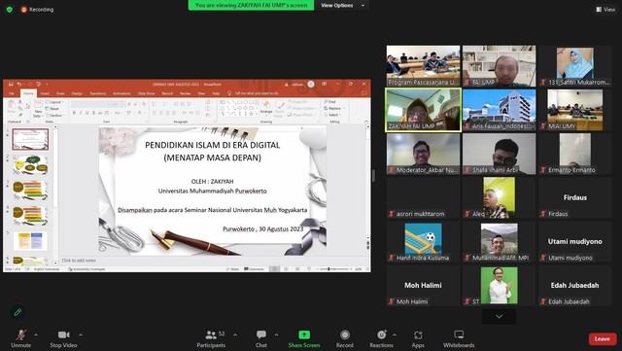This screenshot has width=622, height=351.
Task: Click the Tell me what you want search
Action: 253,93
